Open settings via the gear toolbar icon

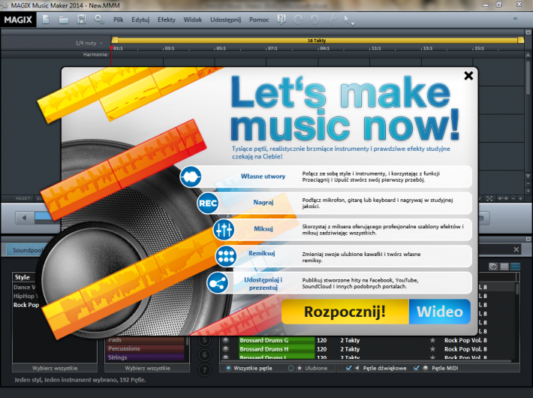[99, 20]
